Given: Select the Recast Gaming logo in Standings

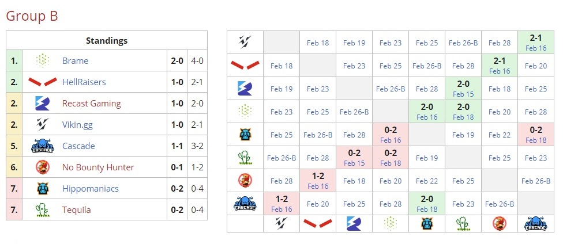Looking at the screenshot, I should [x=42, y=104].
